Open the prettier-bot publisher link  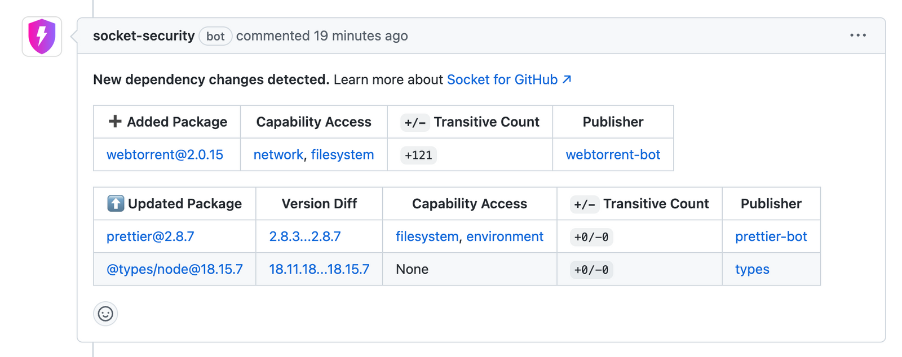coord(771,236)
